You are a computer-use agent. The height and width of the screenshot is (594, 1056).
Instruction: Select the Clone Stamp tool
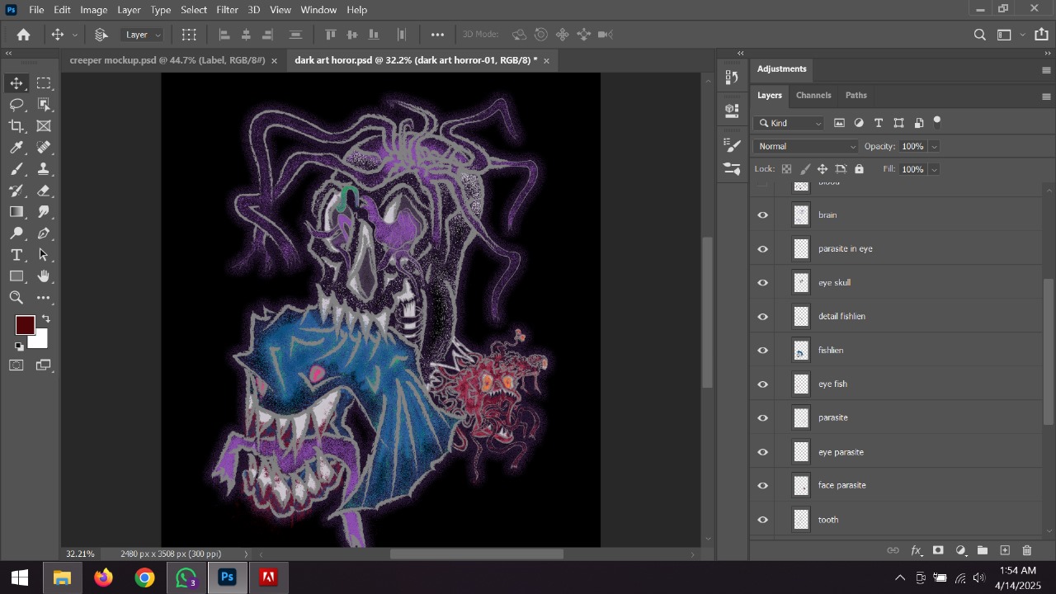click(x=44, y=169)
